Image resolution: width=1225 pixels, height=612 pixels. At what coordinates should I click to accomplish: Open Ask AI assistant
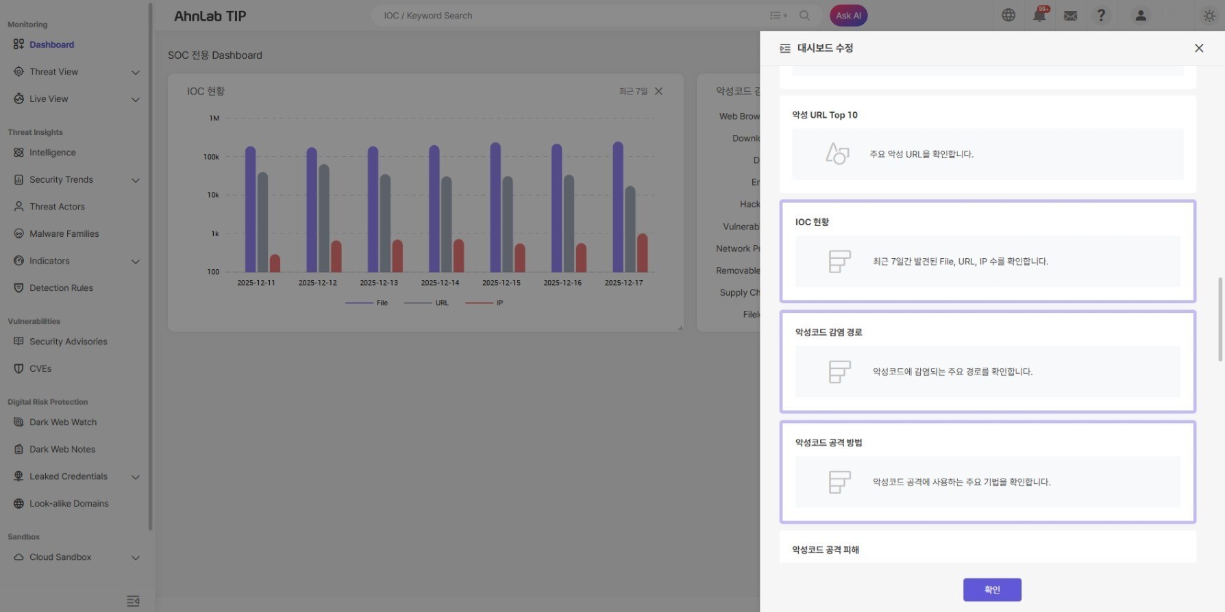point(848,16)
